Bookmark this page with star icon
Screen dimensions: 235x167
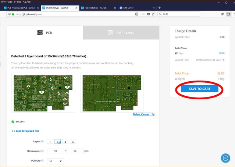(x=153, y=14)
